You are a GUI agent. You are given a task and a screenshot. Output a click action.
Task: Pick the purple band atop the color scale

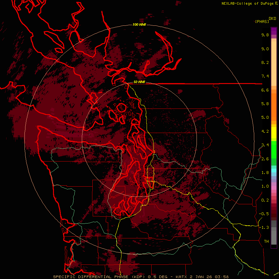click(274, 31)
